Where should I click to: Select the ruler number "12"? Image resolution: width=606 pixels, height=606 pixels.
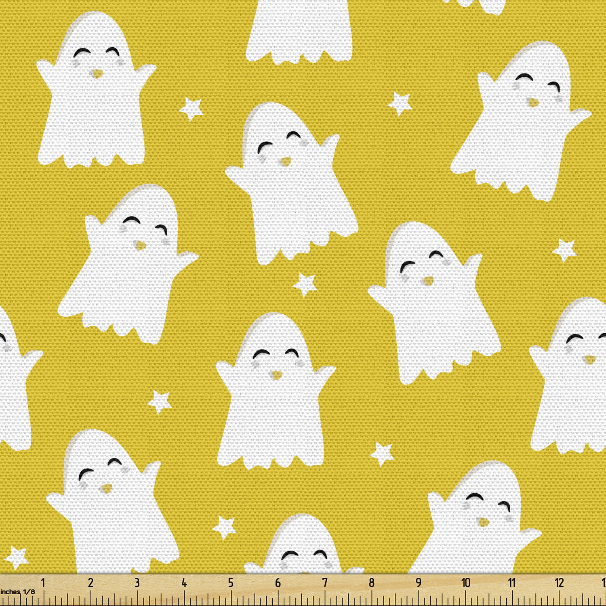click(559, 583)
